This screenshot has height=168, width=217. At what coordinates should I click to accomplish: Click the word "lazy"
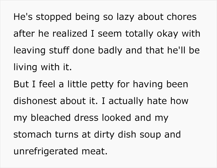[x=125, y=17]
